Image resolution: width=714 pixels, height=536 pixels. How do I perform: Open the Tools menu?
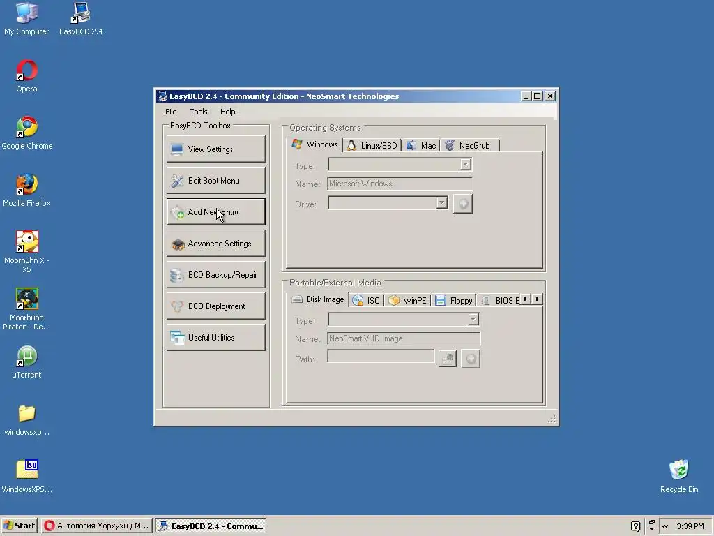(199, 112)
